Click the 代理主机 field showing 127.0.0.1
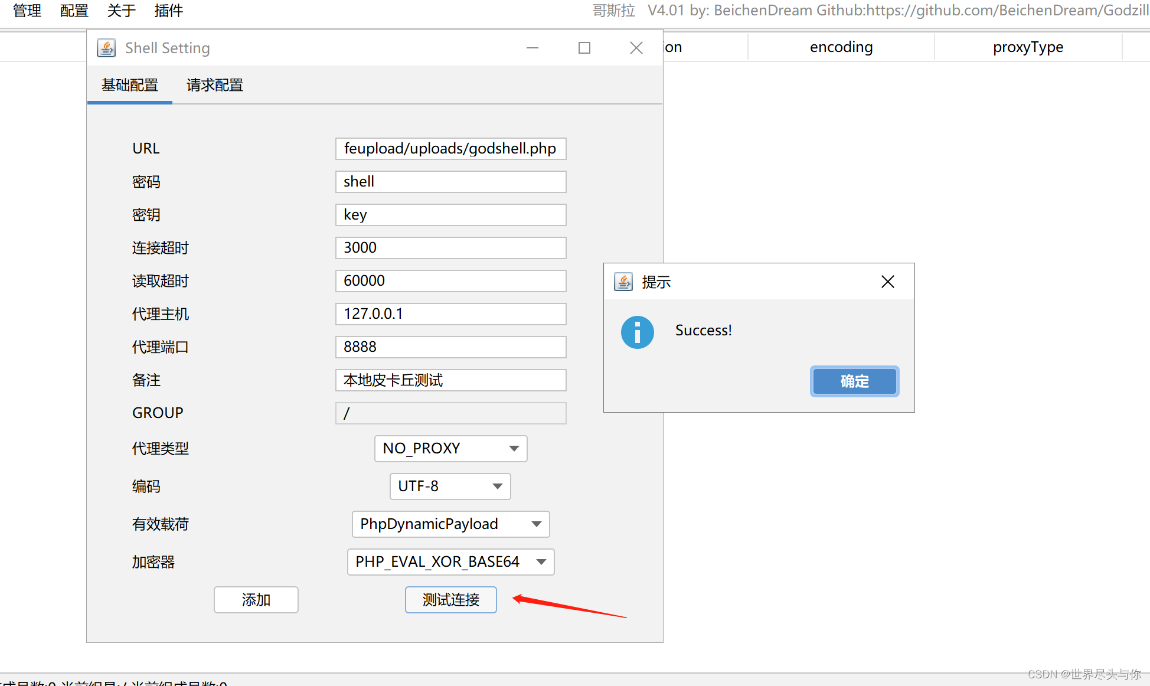This screenshot has height=686, width=1150. [x=451, y=314]
